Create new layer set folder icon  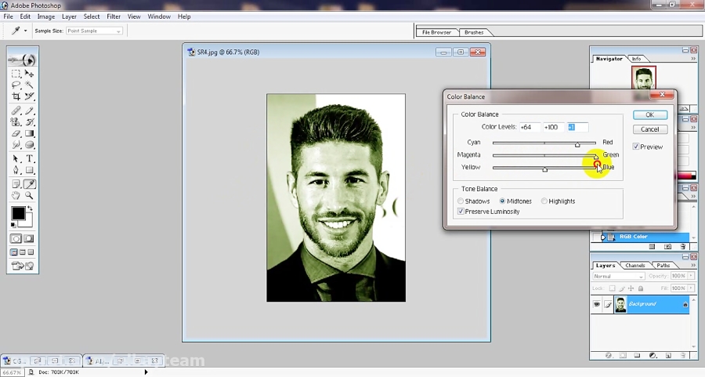click(x=637, y=355)
